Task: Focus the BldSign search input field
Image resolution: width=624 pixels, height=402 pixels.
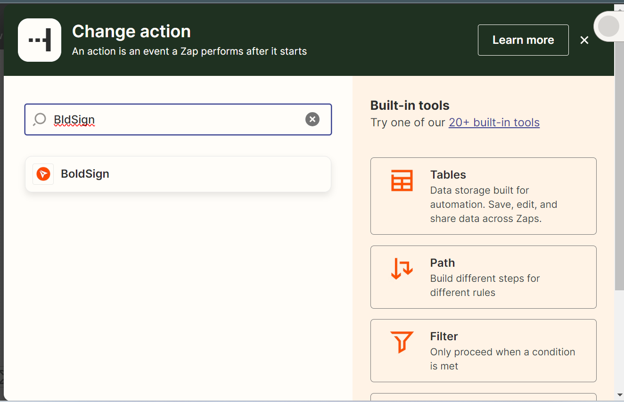Action: tap(178, 119)
